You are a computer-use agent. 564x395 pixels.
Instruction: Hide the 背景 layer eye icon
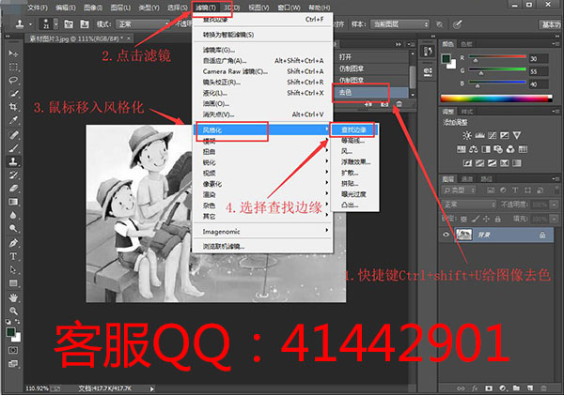(446, 235)
